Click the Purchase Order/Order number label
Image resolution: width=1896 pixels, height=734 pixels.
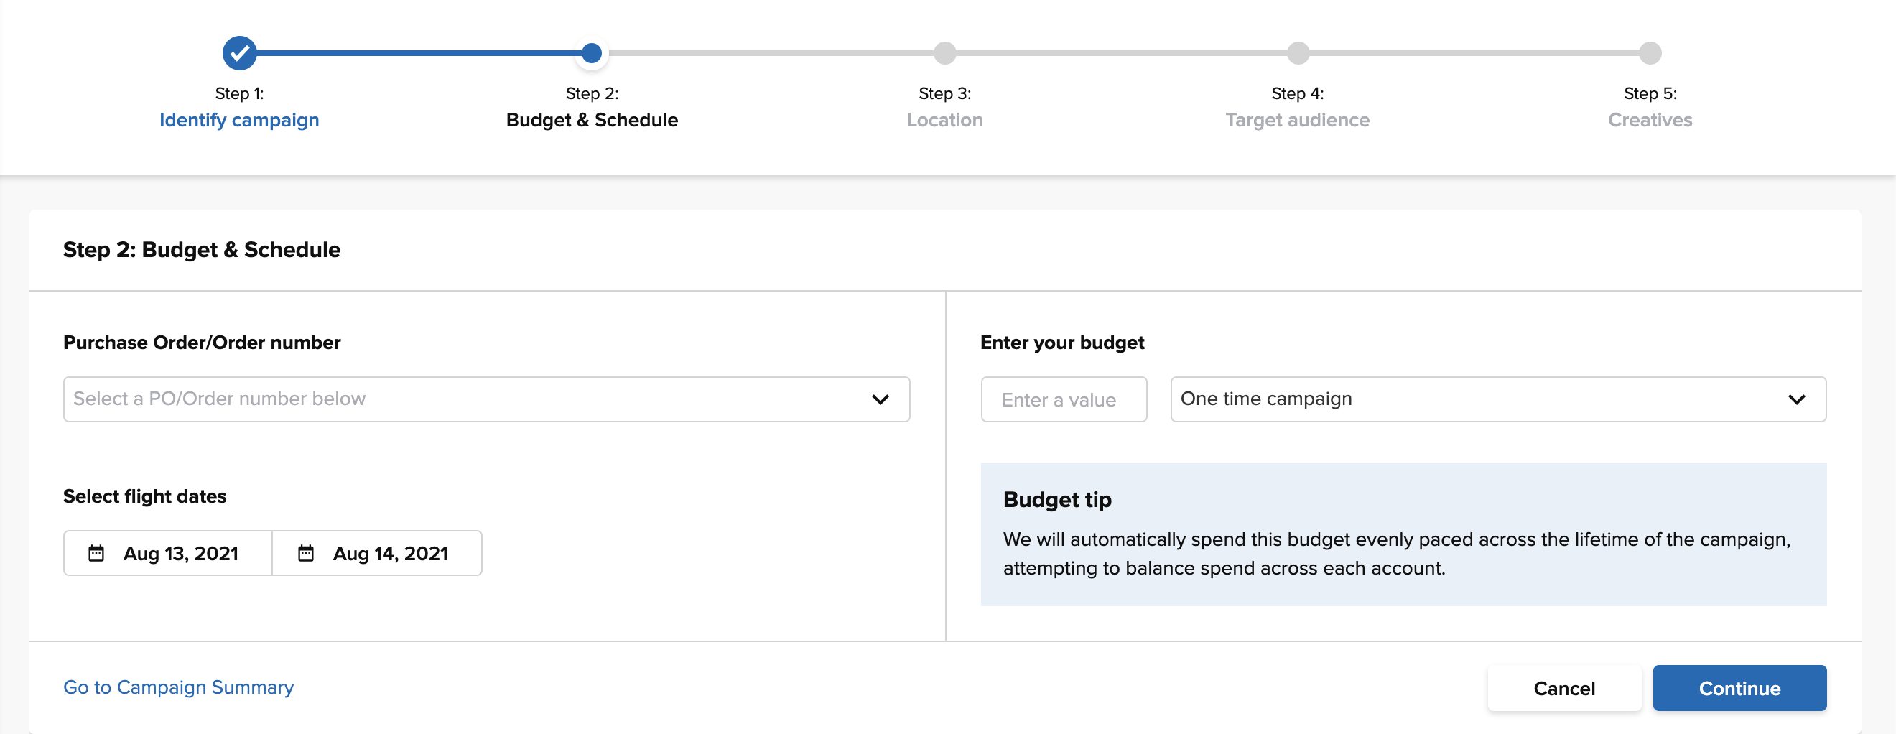(202, 343)
